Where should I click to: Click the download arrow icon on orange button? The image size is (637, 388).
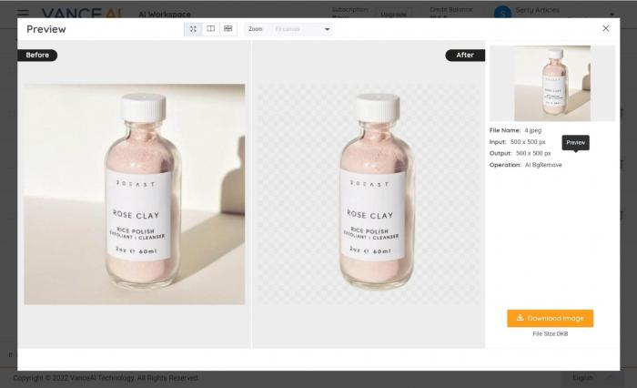click(x=520, y=318)
